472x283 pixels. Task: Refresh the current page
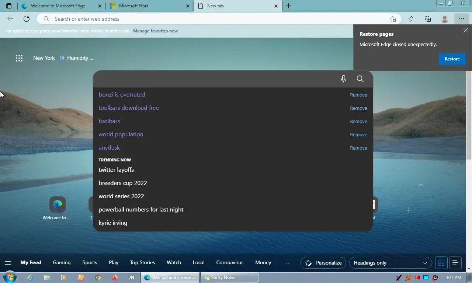[x=27, y=19]
